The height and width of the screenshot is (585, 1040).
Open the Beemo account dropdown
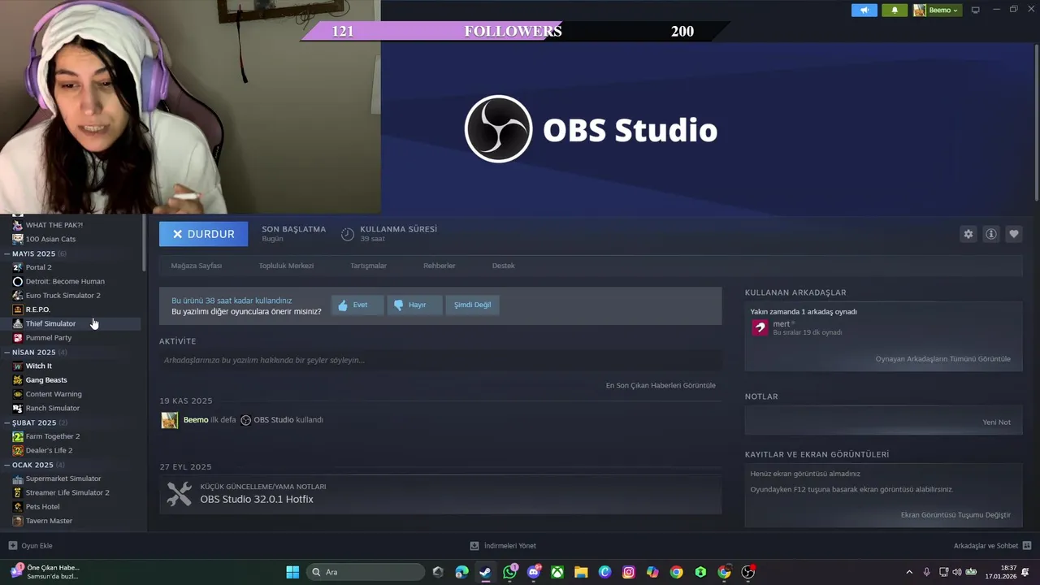936,10
